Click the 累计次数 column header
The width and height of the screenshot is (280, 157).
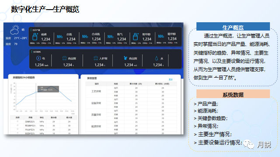pos(136,84)
